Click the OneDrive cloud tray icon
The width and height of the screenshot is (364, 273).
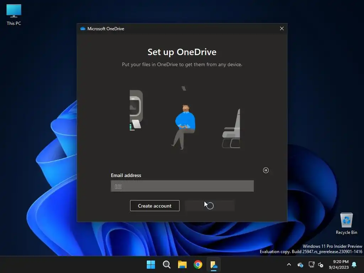tap(300, 264)
